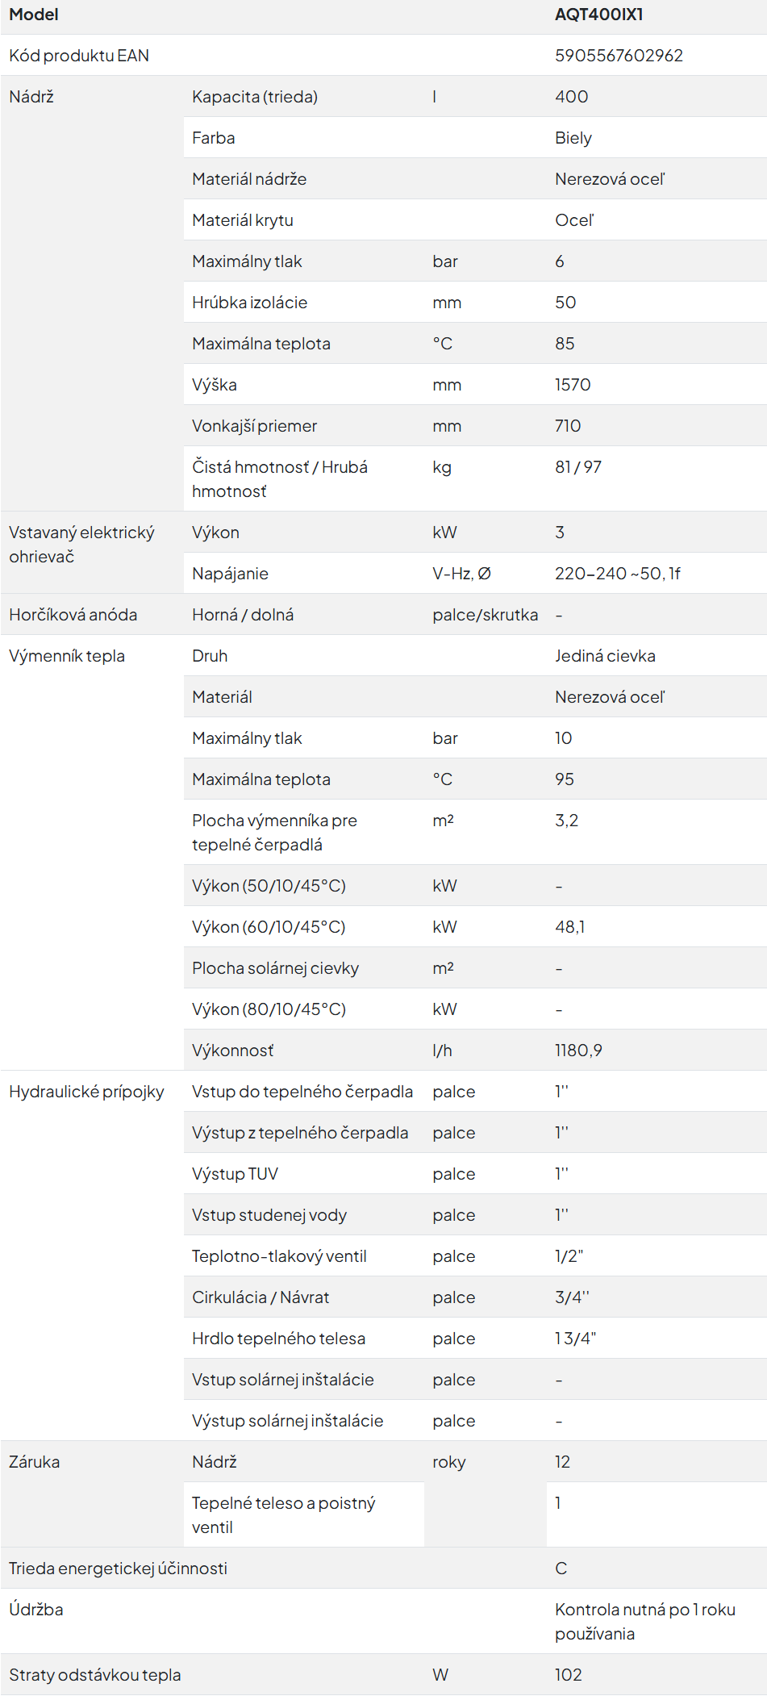This screenshot has height=1696, width=767.
Task: Click the Jediná cievka heat exchanger type
Action: pos(605,656)
